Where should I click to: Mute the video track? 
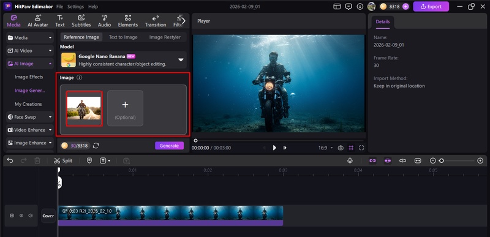[31, 216]
